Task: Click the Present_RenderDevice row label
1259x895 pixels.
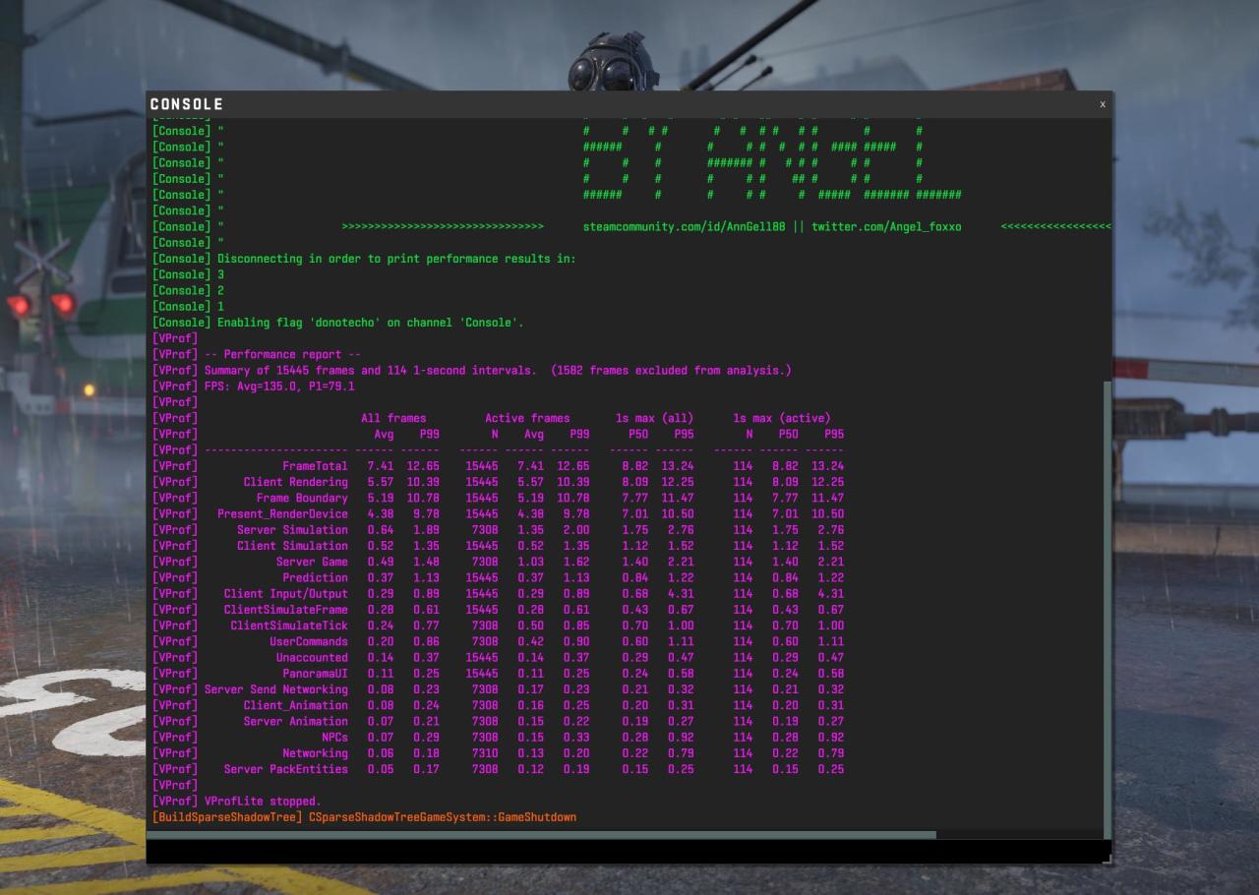Action: pos(282,513)
